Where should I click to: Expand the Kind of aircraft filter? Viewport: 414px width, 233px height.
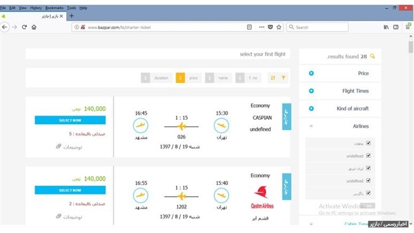pos(312,108)
